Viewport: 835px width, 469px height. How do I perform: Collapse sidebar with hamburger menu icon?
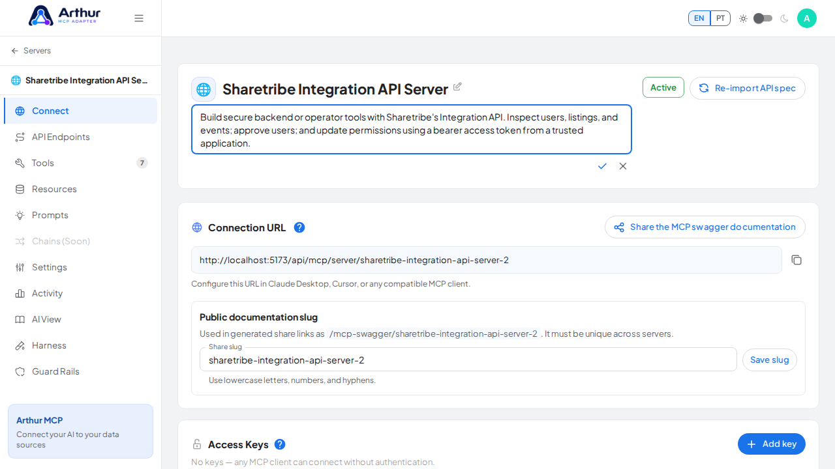pyautogui.click(x=139, y=18)
